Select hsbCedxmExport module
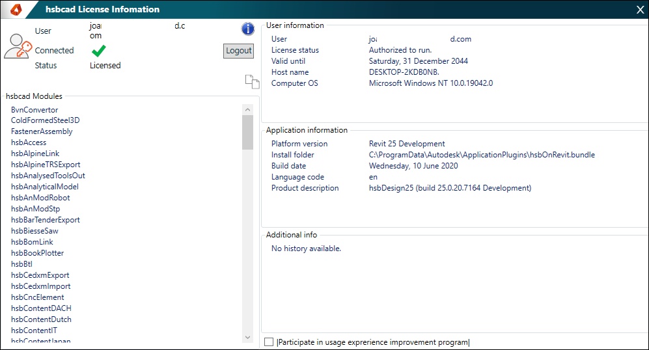The height and width of the screenshot is (350, 649). pyautogui.click(x=40, y=275)
